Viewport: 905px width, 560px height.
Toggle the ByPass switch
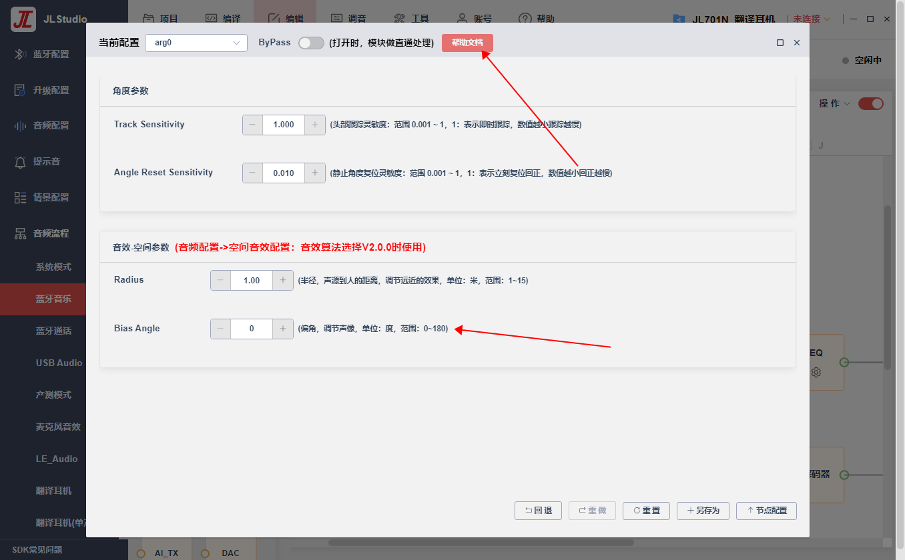(x=311, y=43)
